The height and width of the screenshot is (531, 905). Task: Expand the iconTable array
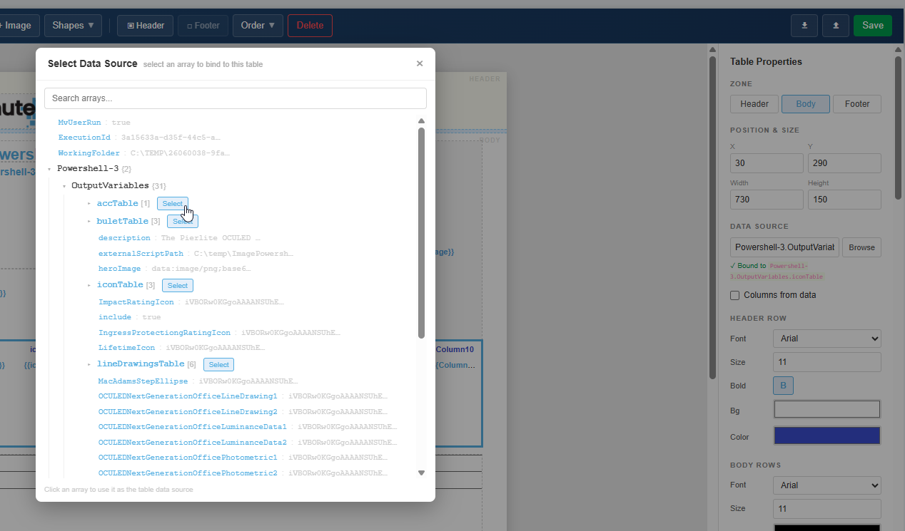tap(89, 285)
